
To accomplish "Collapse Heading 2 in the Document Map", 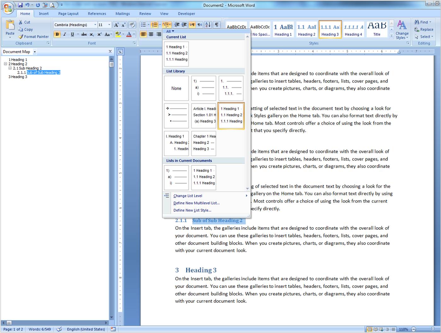I will (x=6, y=64).
